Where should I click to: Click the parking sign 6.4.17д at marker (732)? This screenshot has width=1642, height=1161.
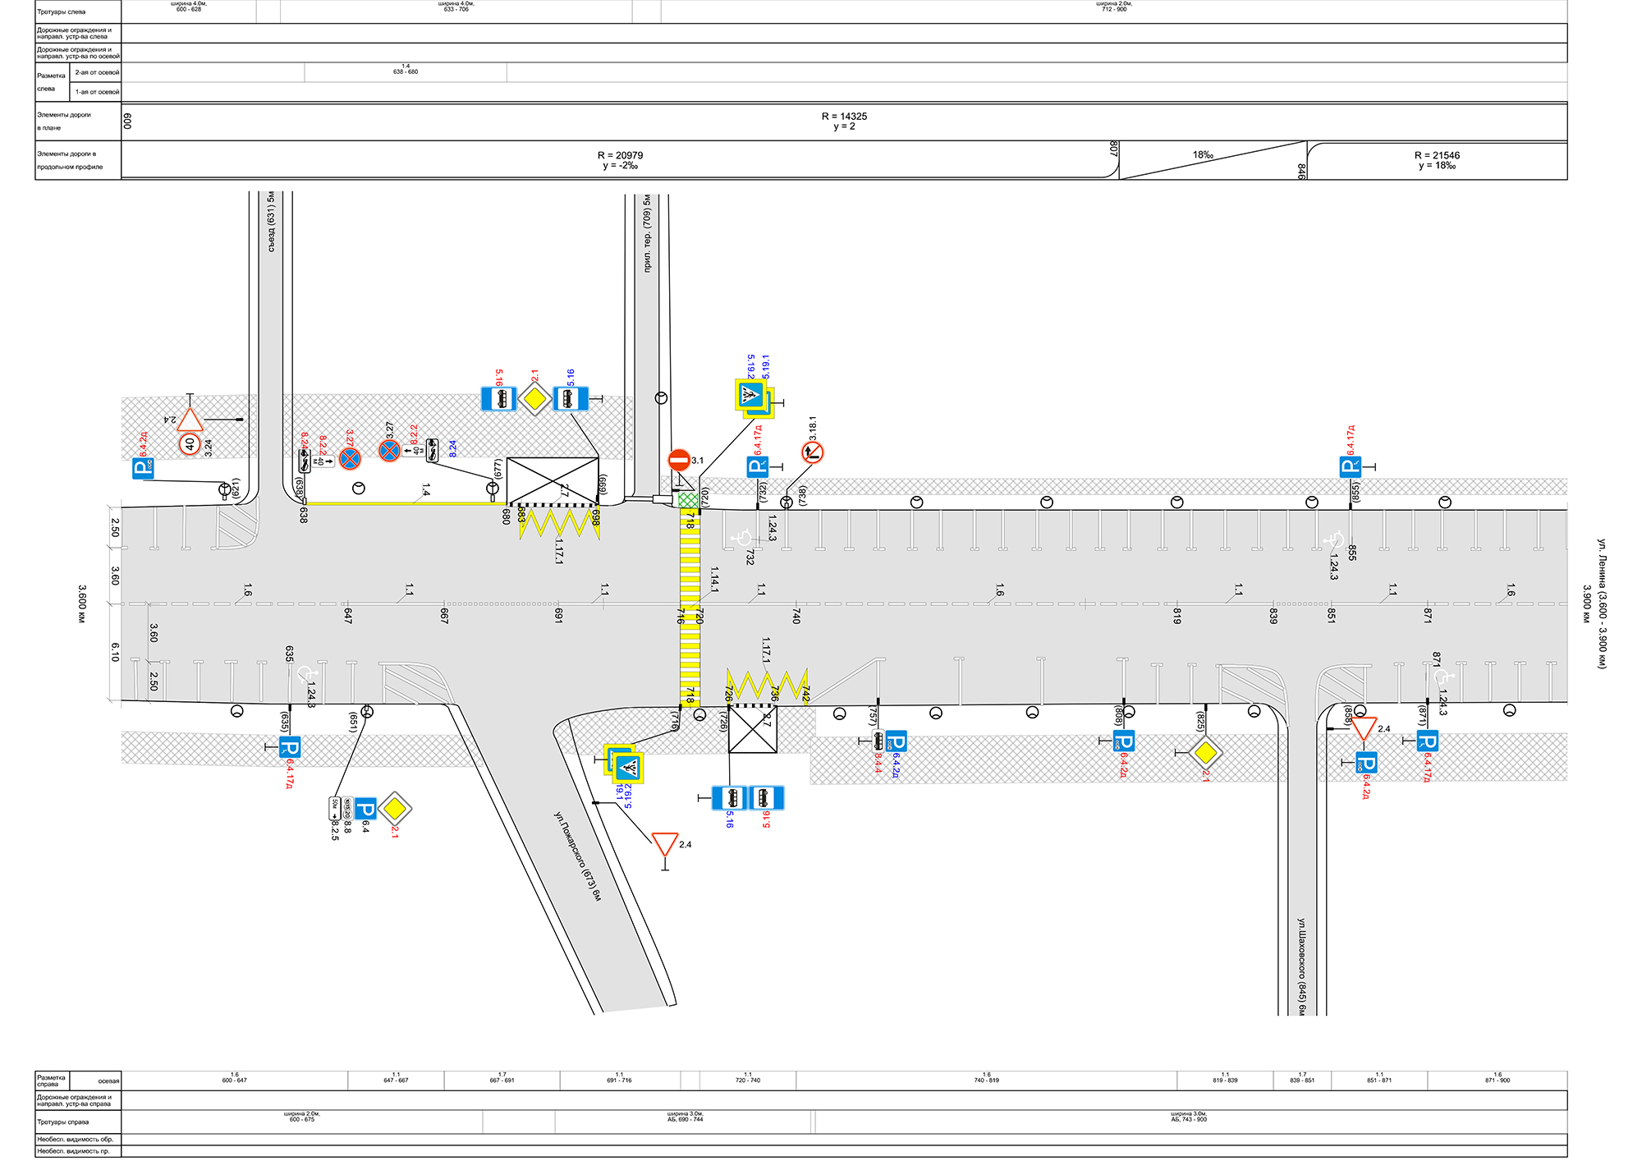(757, 467)
